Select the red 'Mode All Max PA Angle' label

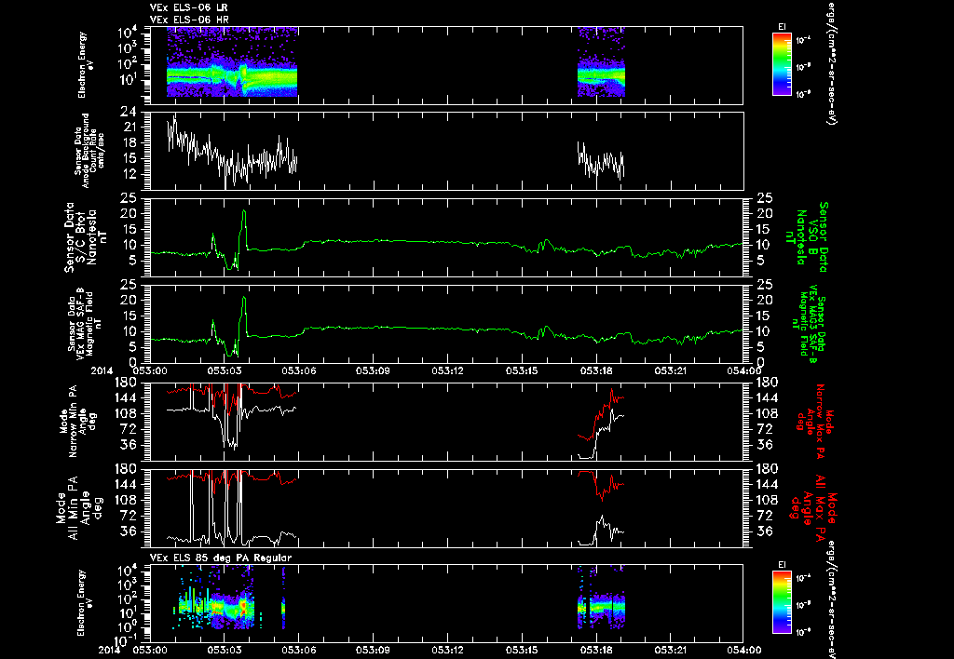point(818,508)
